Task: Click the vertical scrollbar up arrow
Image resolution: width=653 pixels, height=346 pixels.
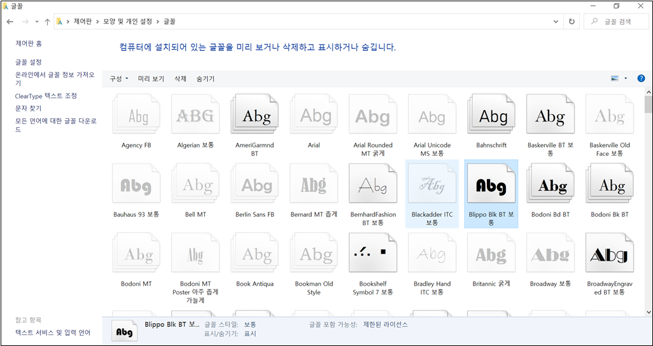Action: pyautogui.click(x=649, y=91)
